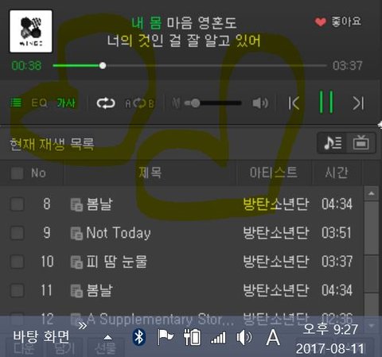Switch to the TV video list tab icon
This screenshot has width=382, height=357.
[x=361, y=143]
